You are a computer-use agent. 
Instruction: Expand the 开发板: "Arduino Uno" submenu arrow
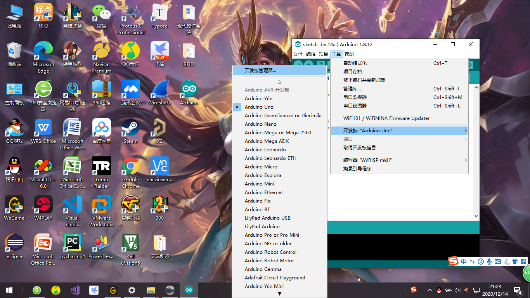pos(466,131)
